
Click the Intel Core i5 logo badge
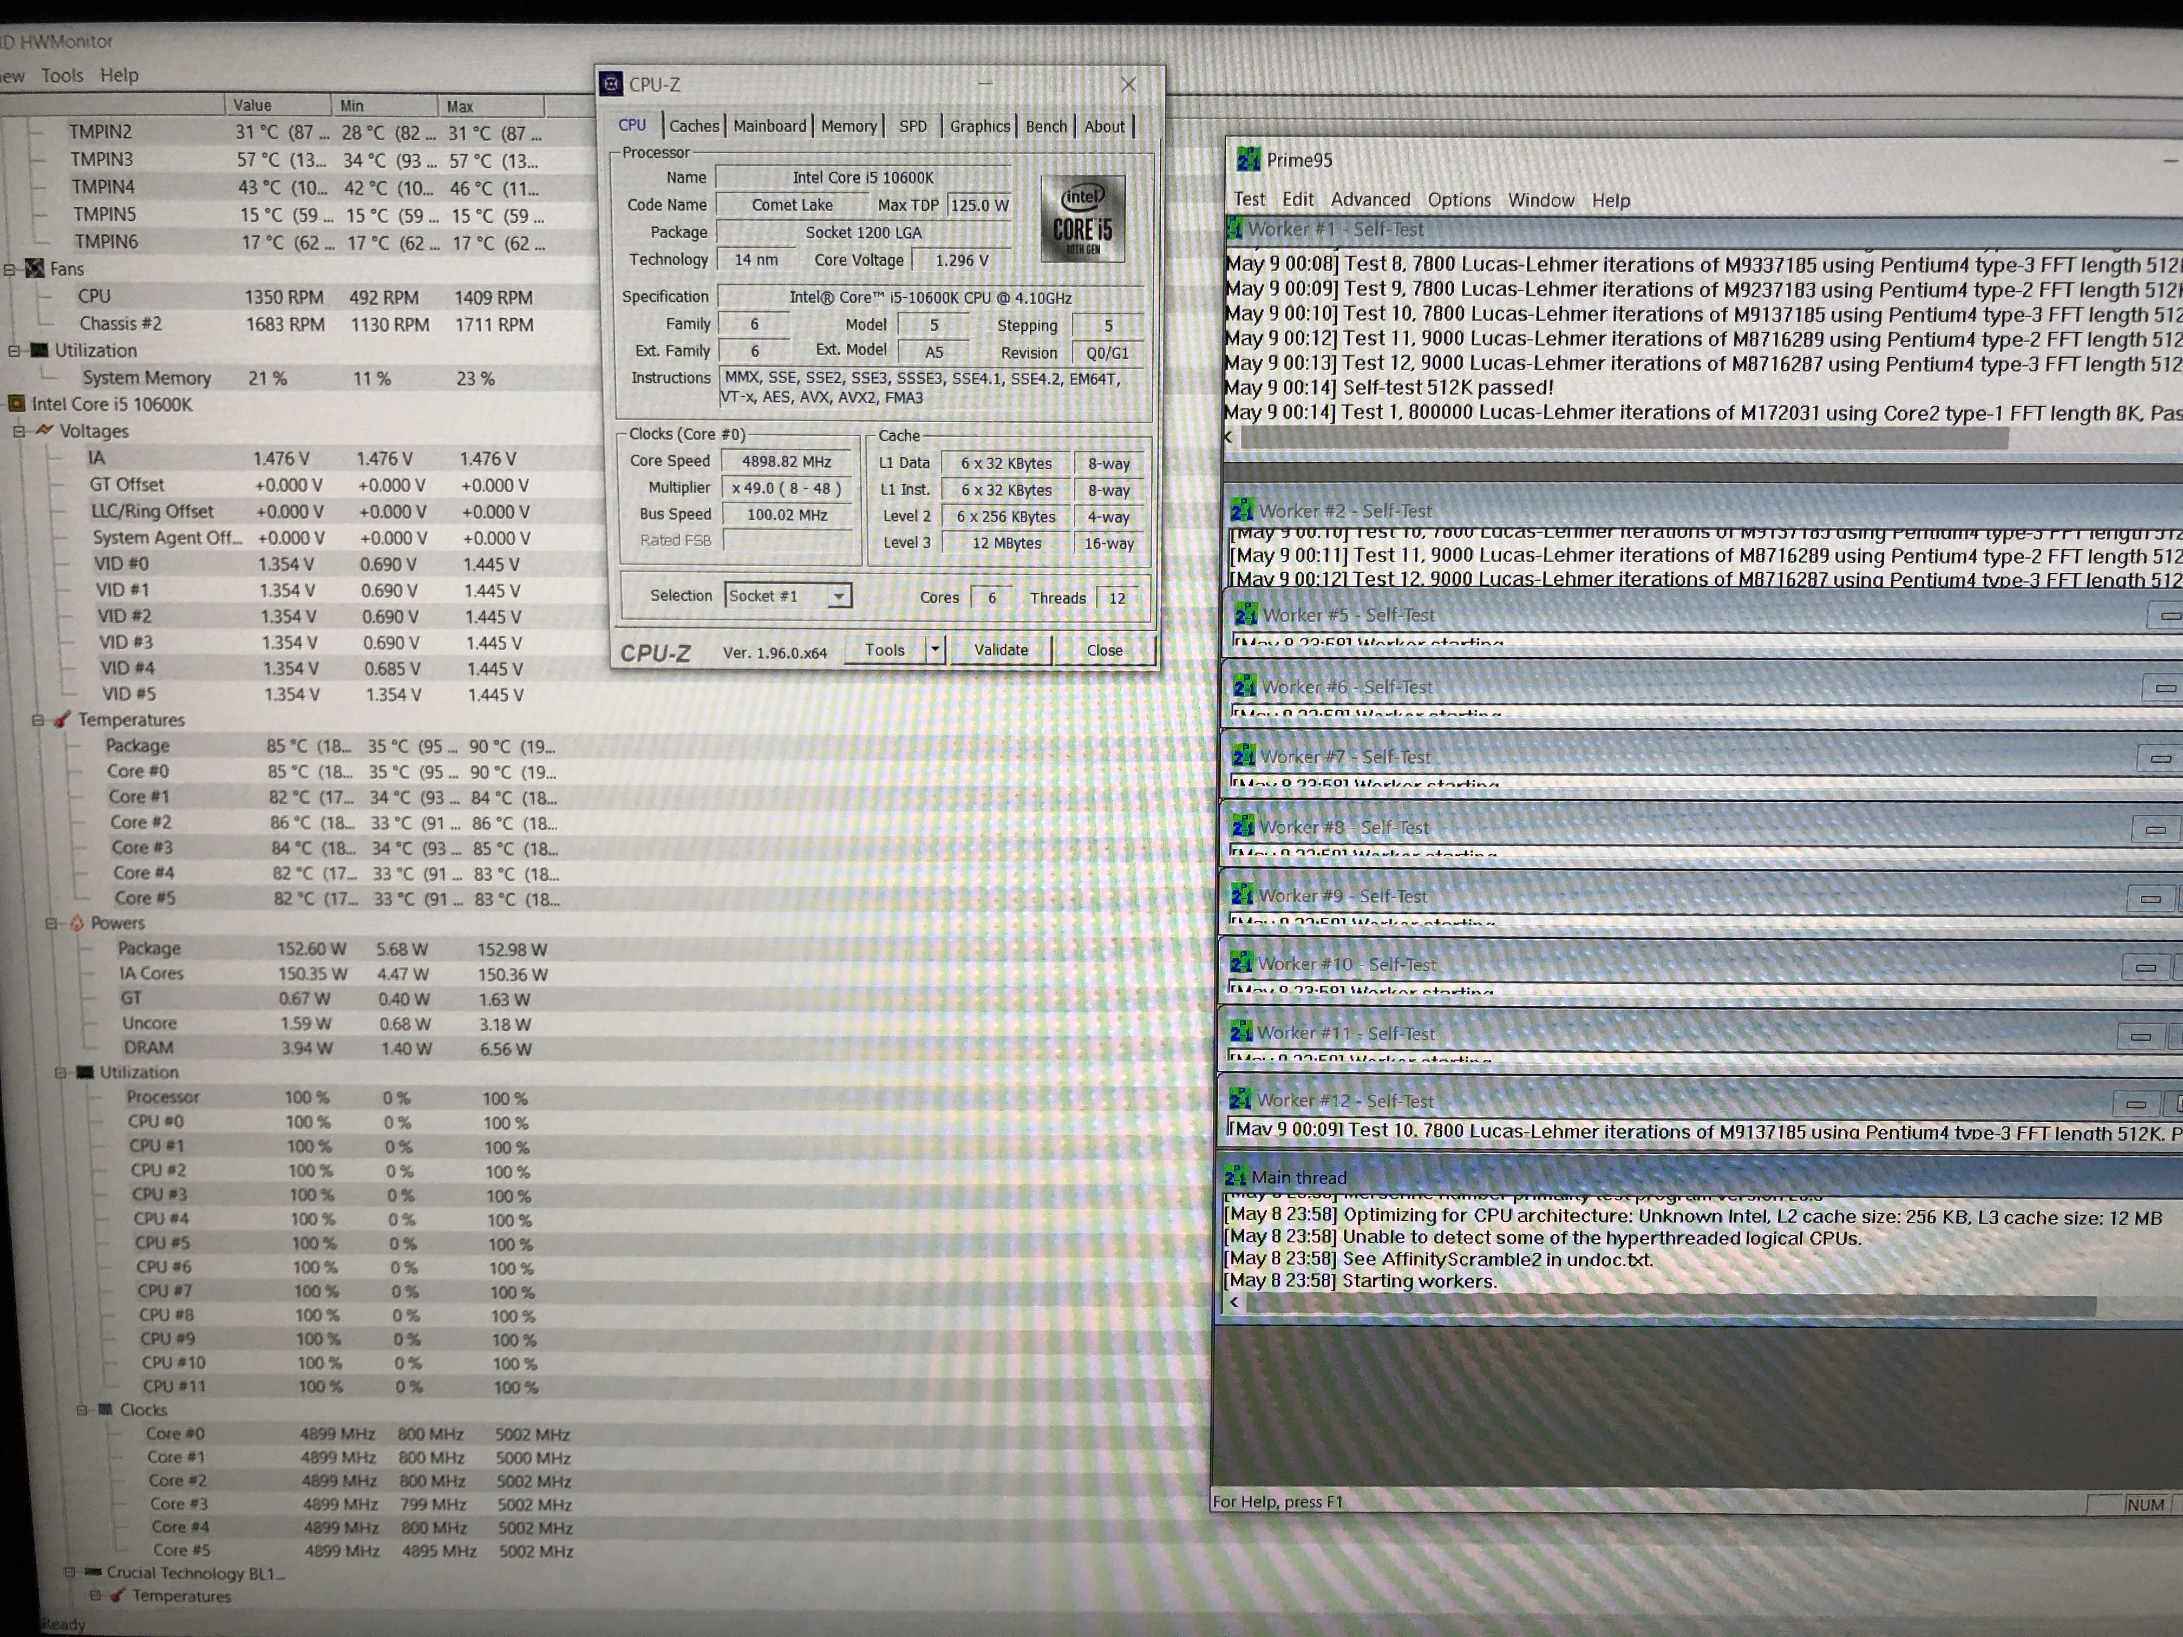coord(1083,219)
